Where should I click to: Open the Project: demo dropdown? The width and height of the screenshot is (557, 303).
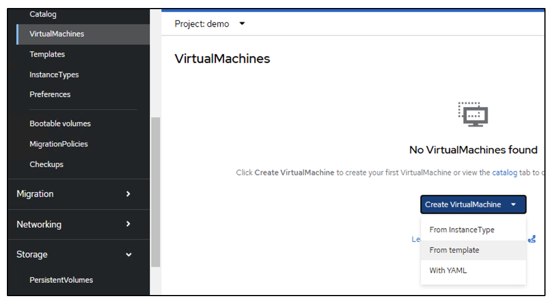(x=210, y=24)
